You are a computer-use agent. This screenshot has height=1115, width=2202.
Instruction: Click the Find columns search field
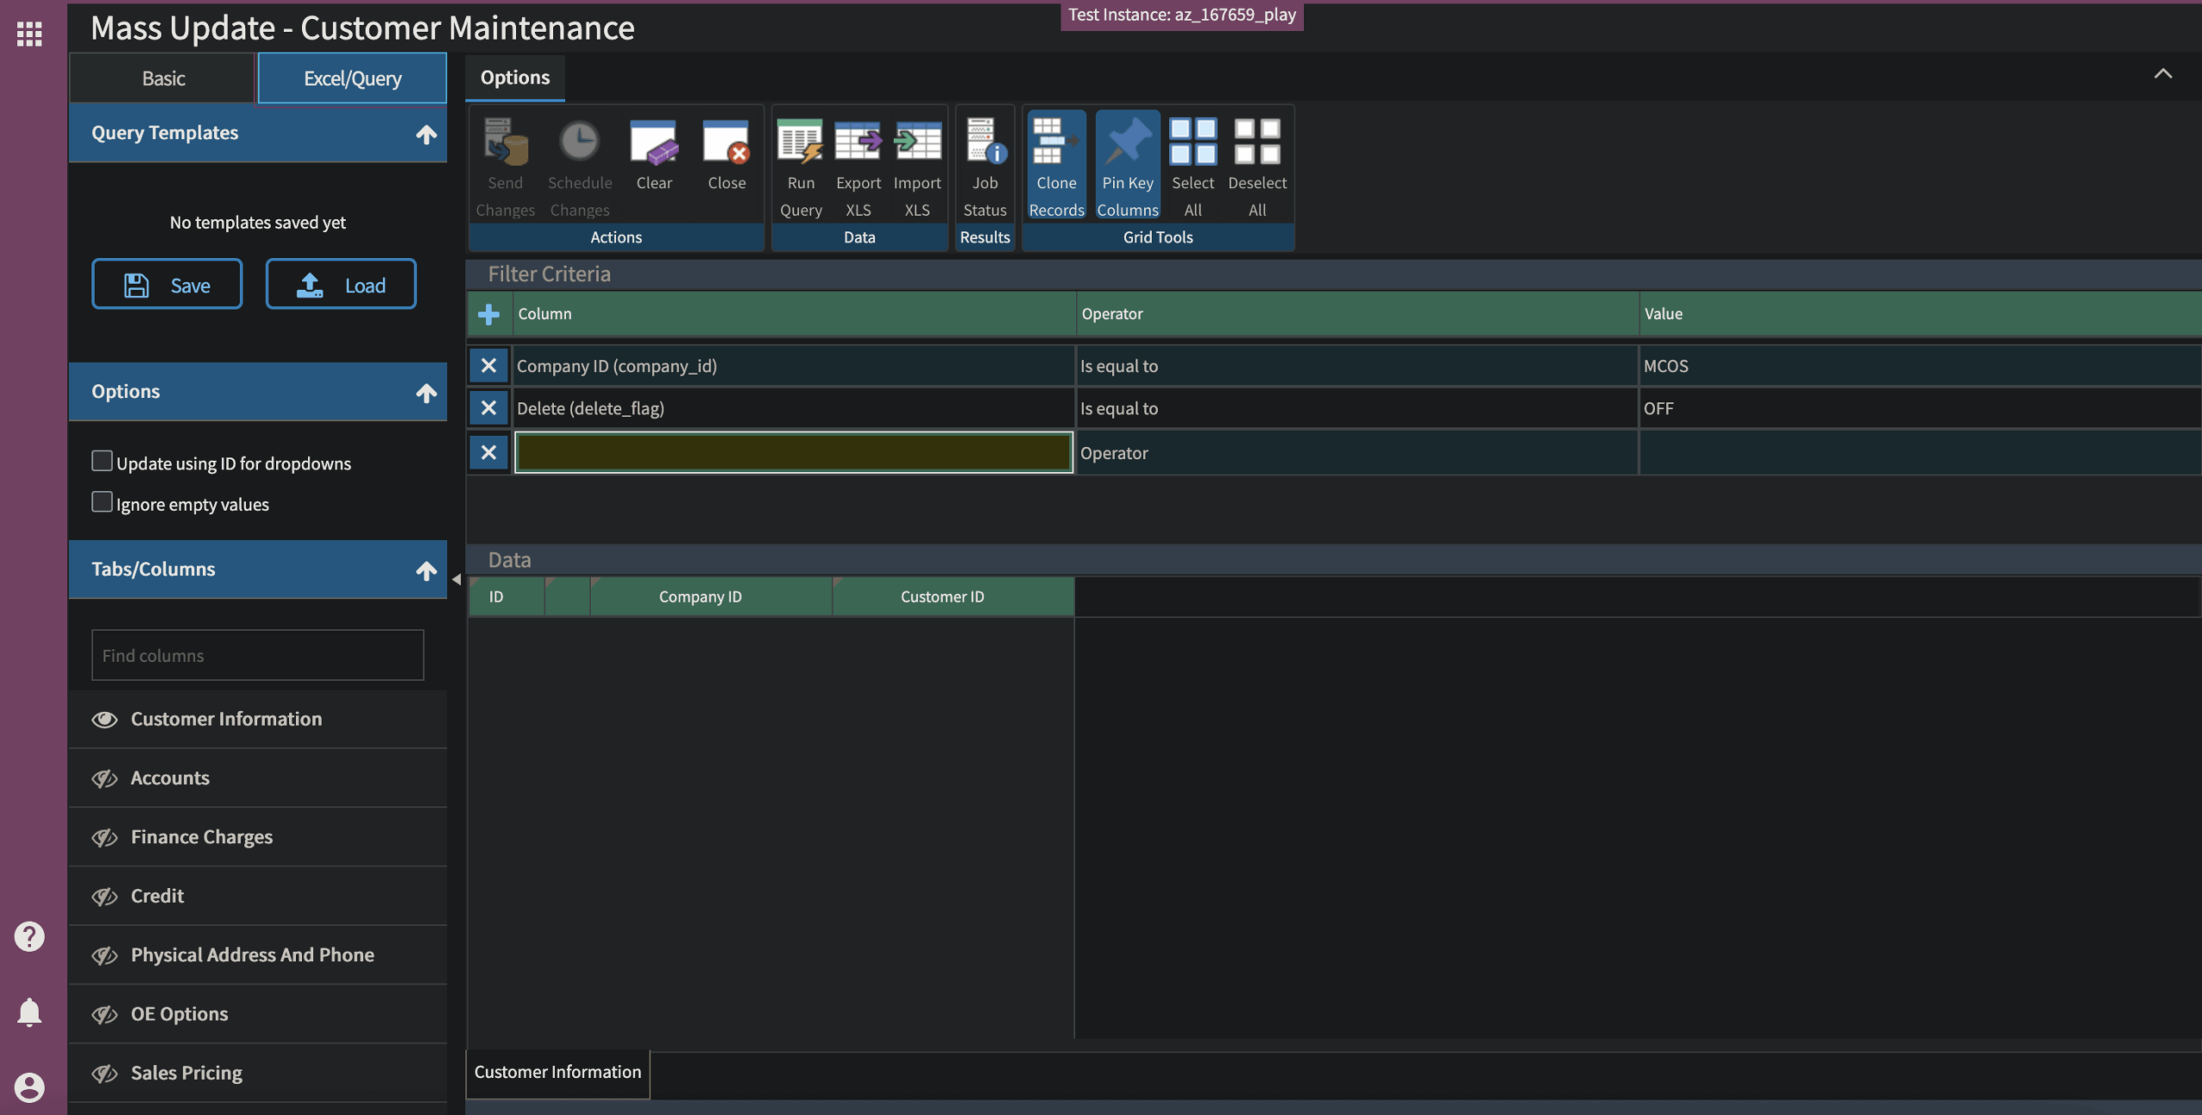pyautogui.click(x=257, y=655)
